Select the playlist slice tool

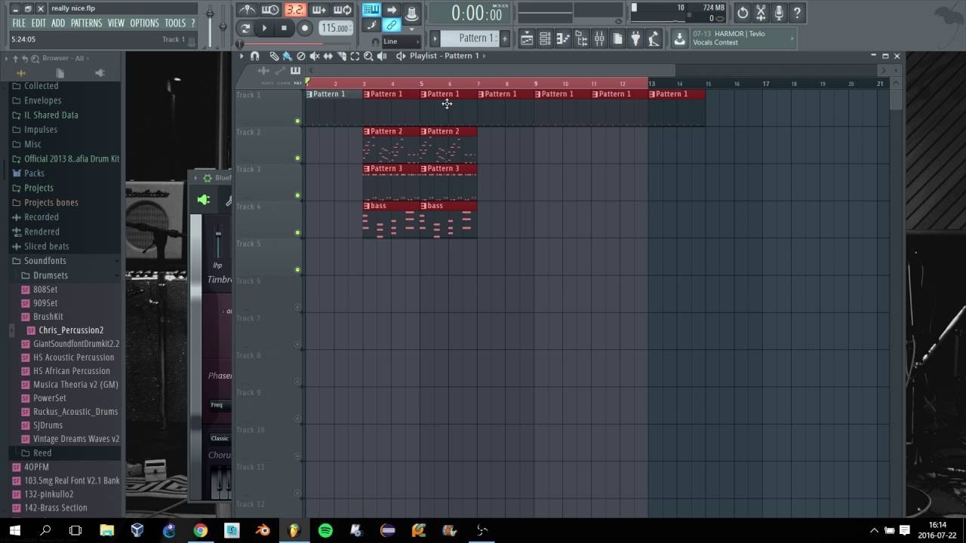(342, 56)
